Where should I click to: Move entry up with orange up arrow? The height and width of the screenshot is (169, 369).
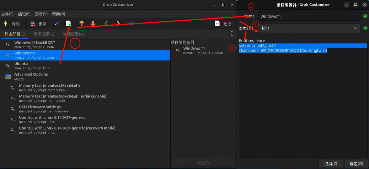(x=82, y=24)
